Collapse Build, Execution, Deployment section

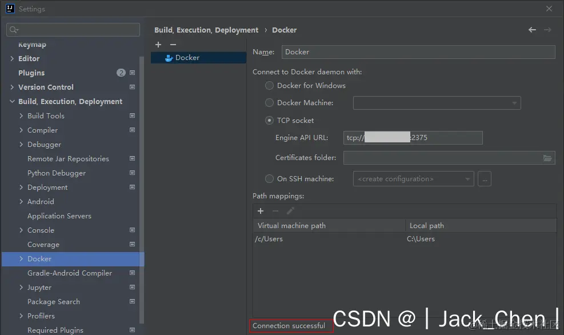click(x=12, y=101)
